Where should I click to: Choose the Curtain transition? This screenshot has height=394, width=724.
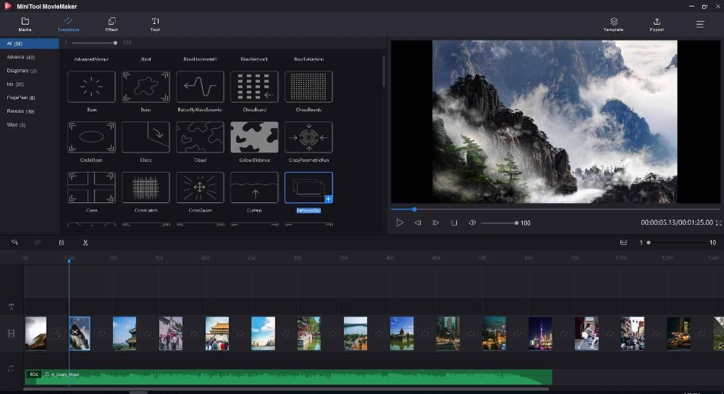254,187
